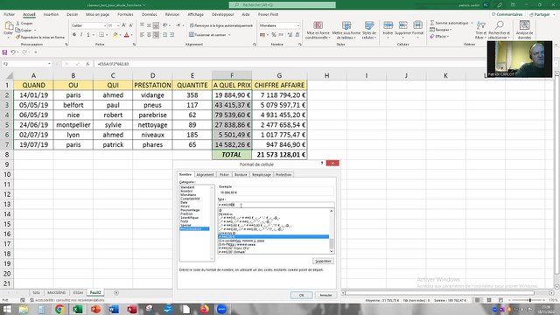Click the Feuil2 sheet tab
Screen dimensions: 560x315
95,292
